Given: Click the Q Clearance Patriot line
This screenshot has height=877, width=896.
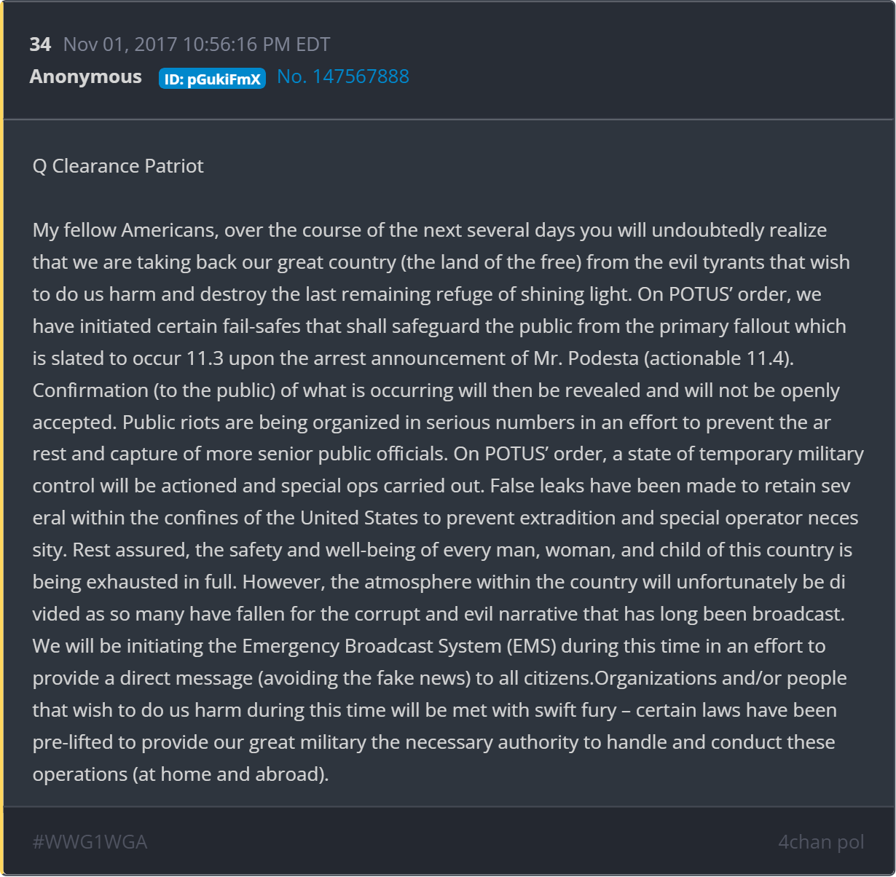Looking at the screenshot, I should [118, 166].
